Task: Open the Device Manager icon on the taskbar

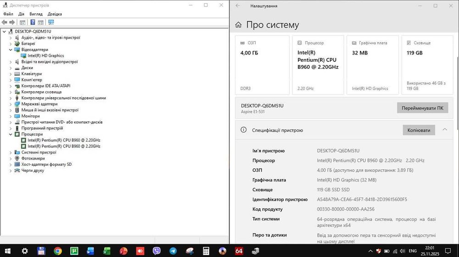Action: [255, 251]
